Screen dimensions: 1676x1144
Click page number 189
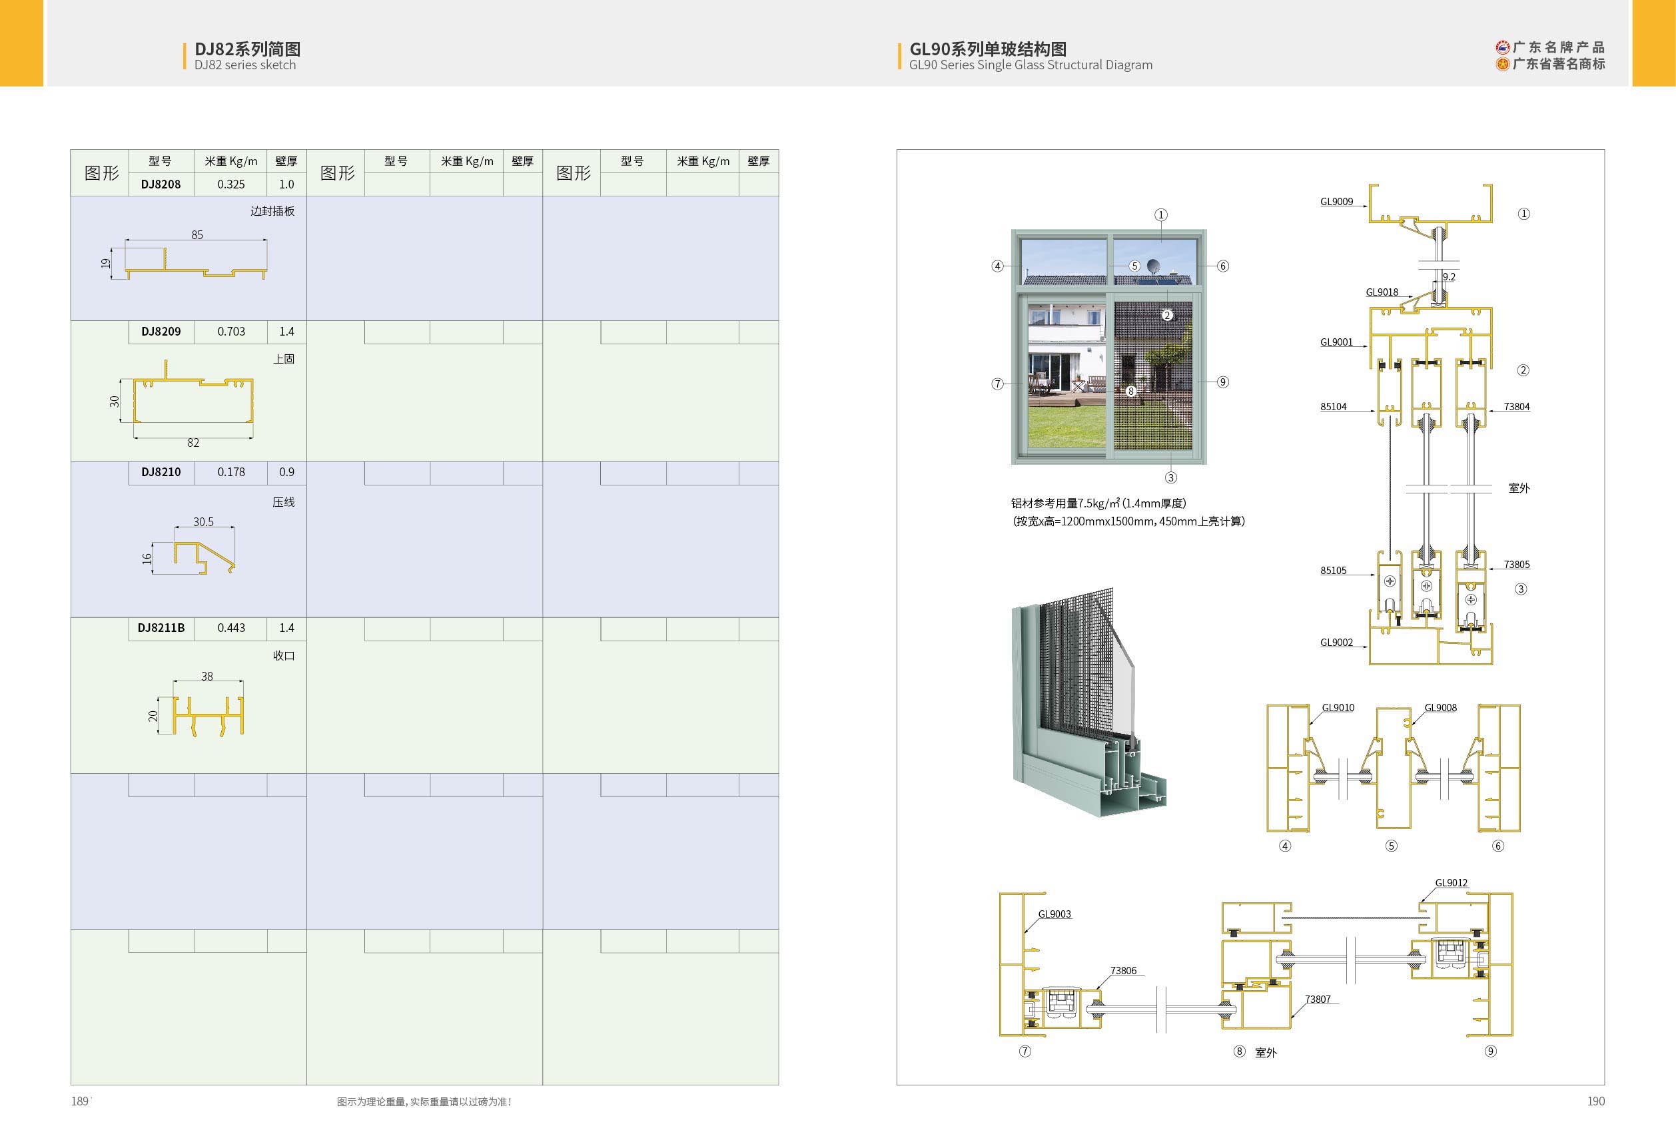coord(80,1101)
